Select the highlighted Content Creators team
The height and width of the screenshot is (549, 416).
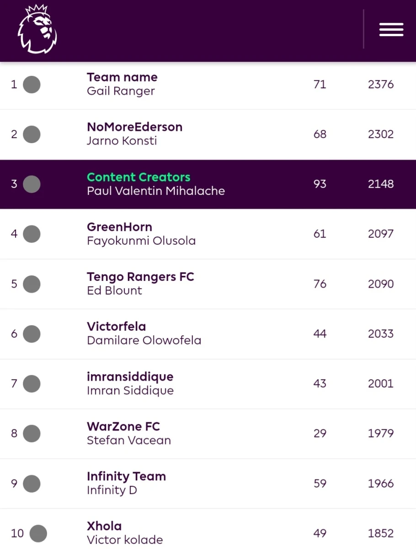click(x=139, y=177)
